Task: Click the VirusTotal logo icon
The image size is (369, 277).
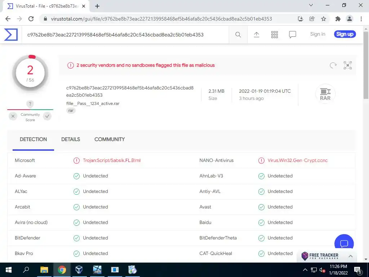Action: coord(11,34)
